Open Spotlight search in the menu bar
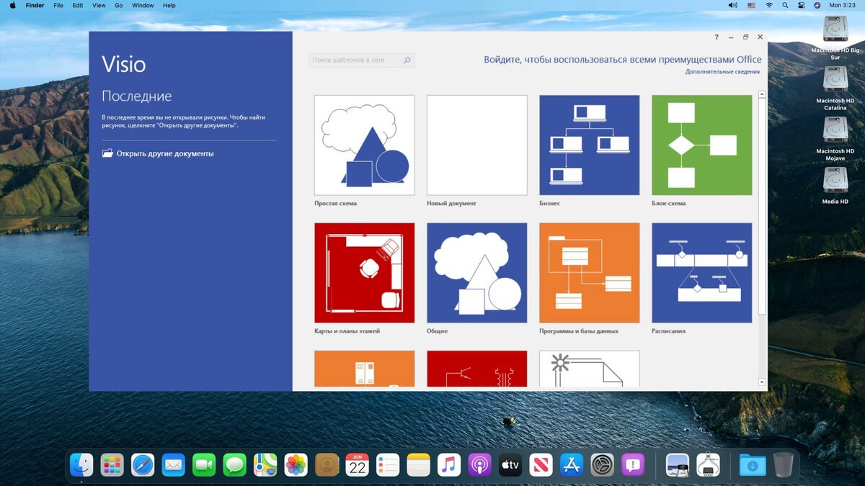The image size is (865, 486). point(785,5)
